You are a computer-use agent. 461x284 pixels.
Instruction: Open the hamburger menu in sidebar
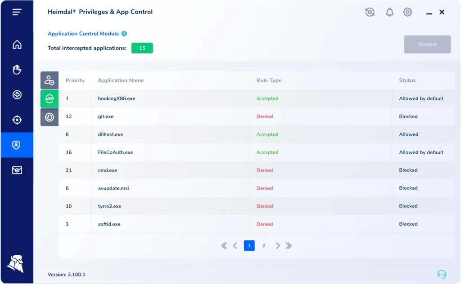click(17, 12)
